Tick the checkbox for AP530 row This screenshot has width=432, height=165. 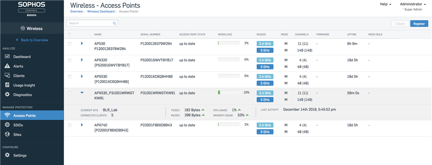pos(69,43)
